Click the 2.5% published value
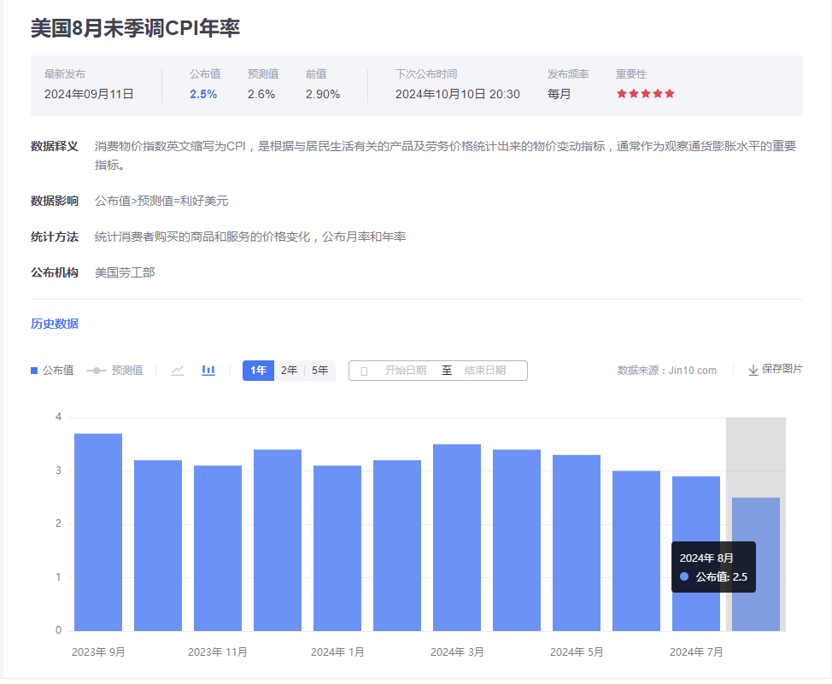The height and width of the screenshot is (684, 832). pyautogui.click(x=203, y=94)
